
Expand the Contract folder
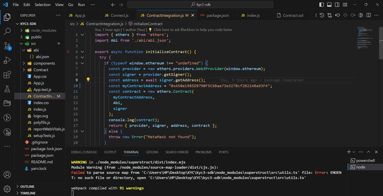pyautogui.click(x=24, y=70)
